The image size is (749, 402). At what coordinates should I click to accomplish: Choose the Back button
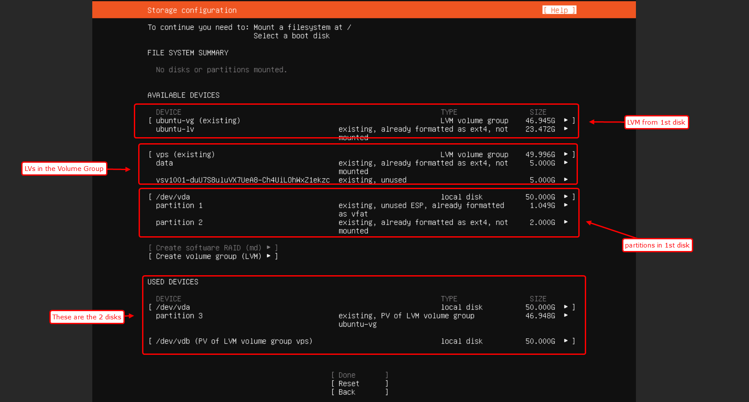(360, 392)
